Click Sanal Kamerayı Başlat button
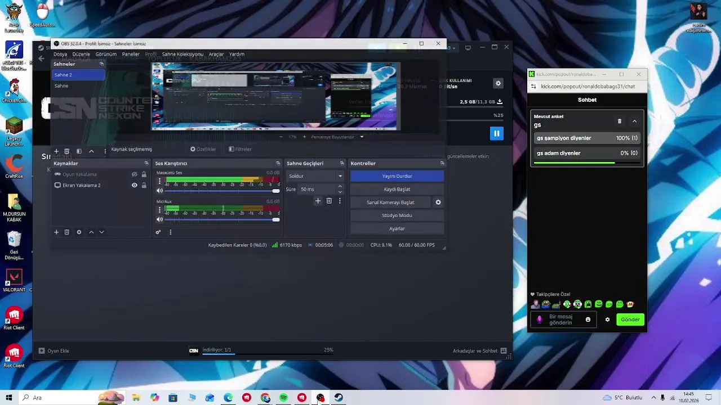Viewport: 721px width, 405px height. tap(390, 202)
